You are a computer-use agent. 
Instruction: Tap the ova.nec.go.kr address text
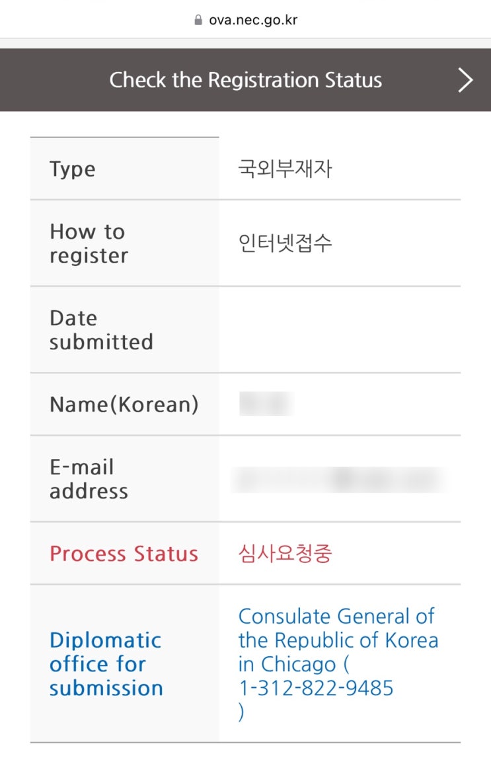253,21
